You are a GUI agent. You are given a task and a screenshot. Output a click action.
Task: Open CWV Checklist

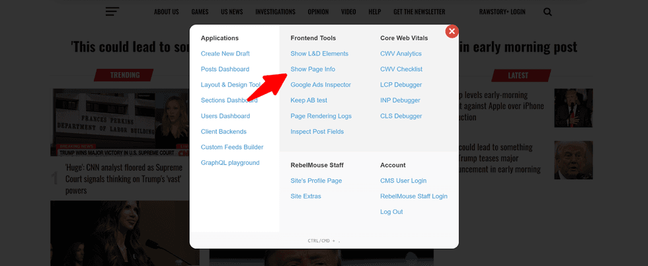click(x=401, y=69)
